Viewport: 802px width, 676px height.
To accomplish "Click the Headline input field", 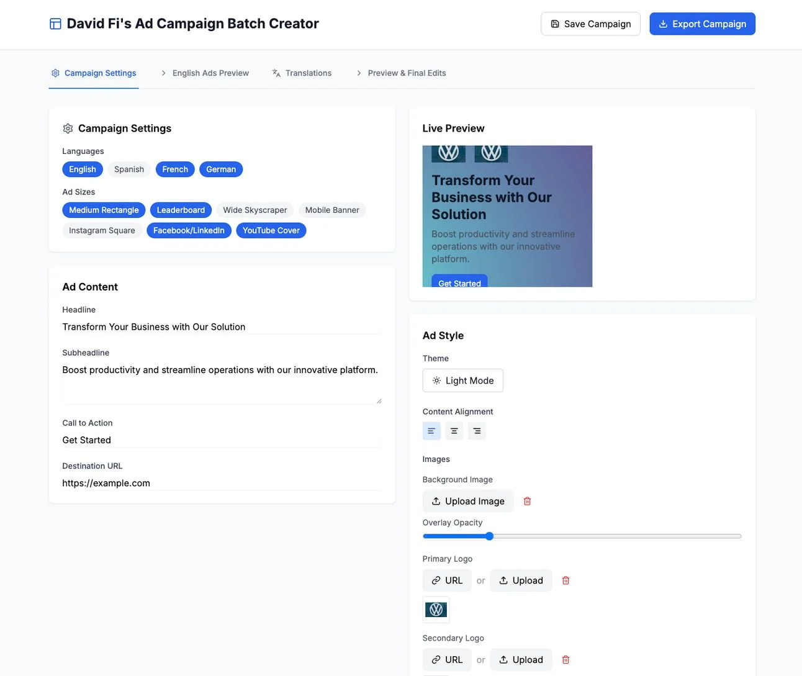I will 222,327.
